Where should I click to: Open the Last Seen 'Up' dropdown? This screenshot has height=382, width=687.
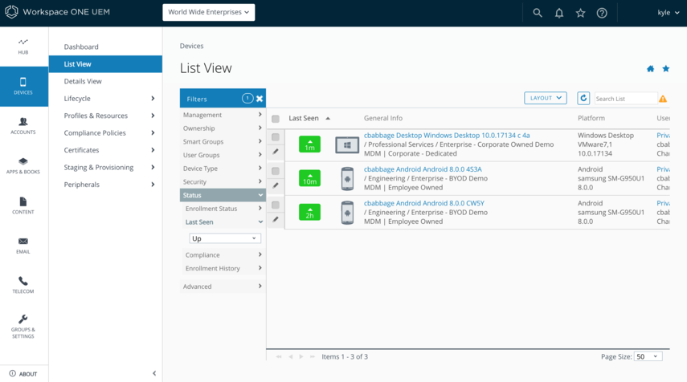[x=224, y=238]
